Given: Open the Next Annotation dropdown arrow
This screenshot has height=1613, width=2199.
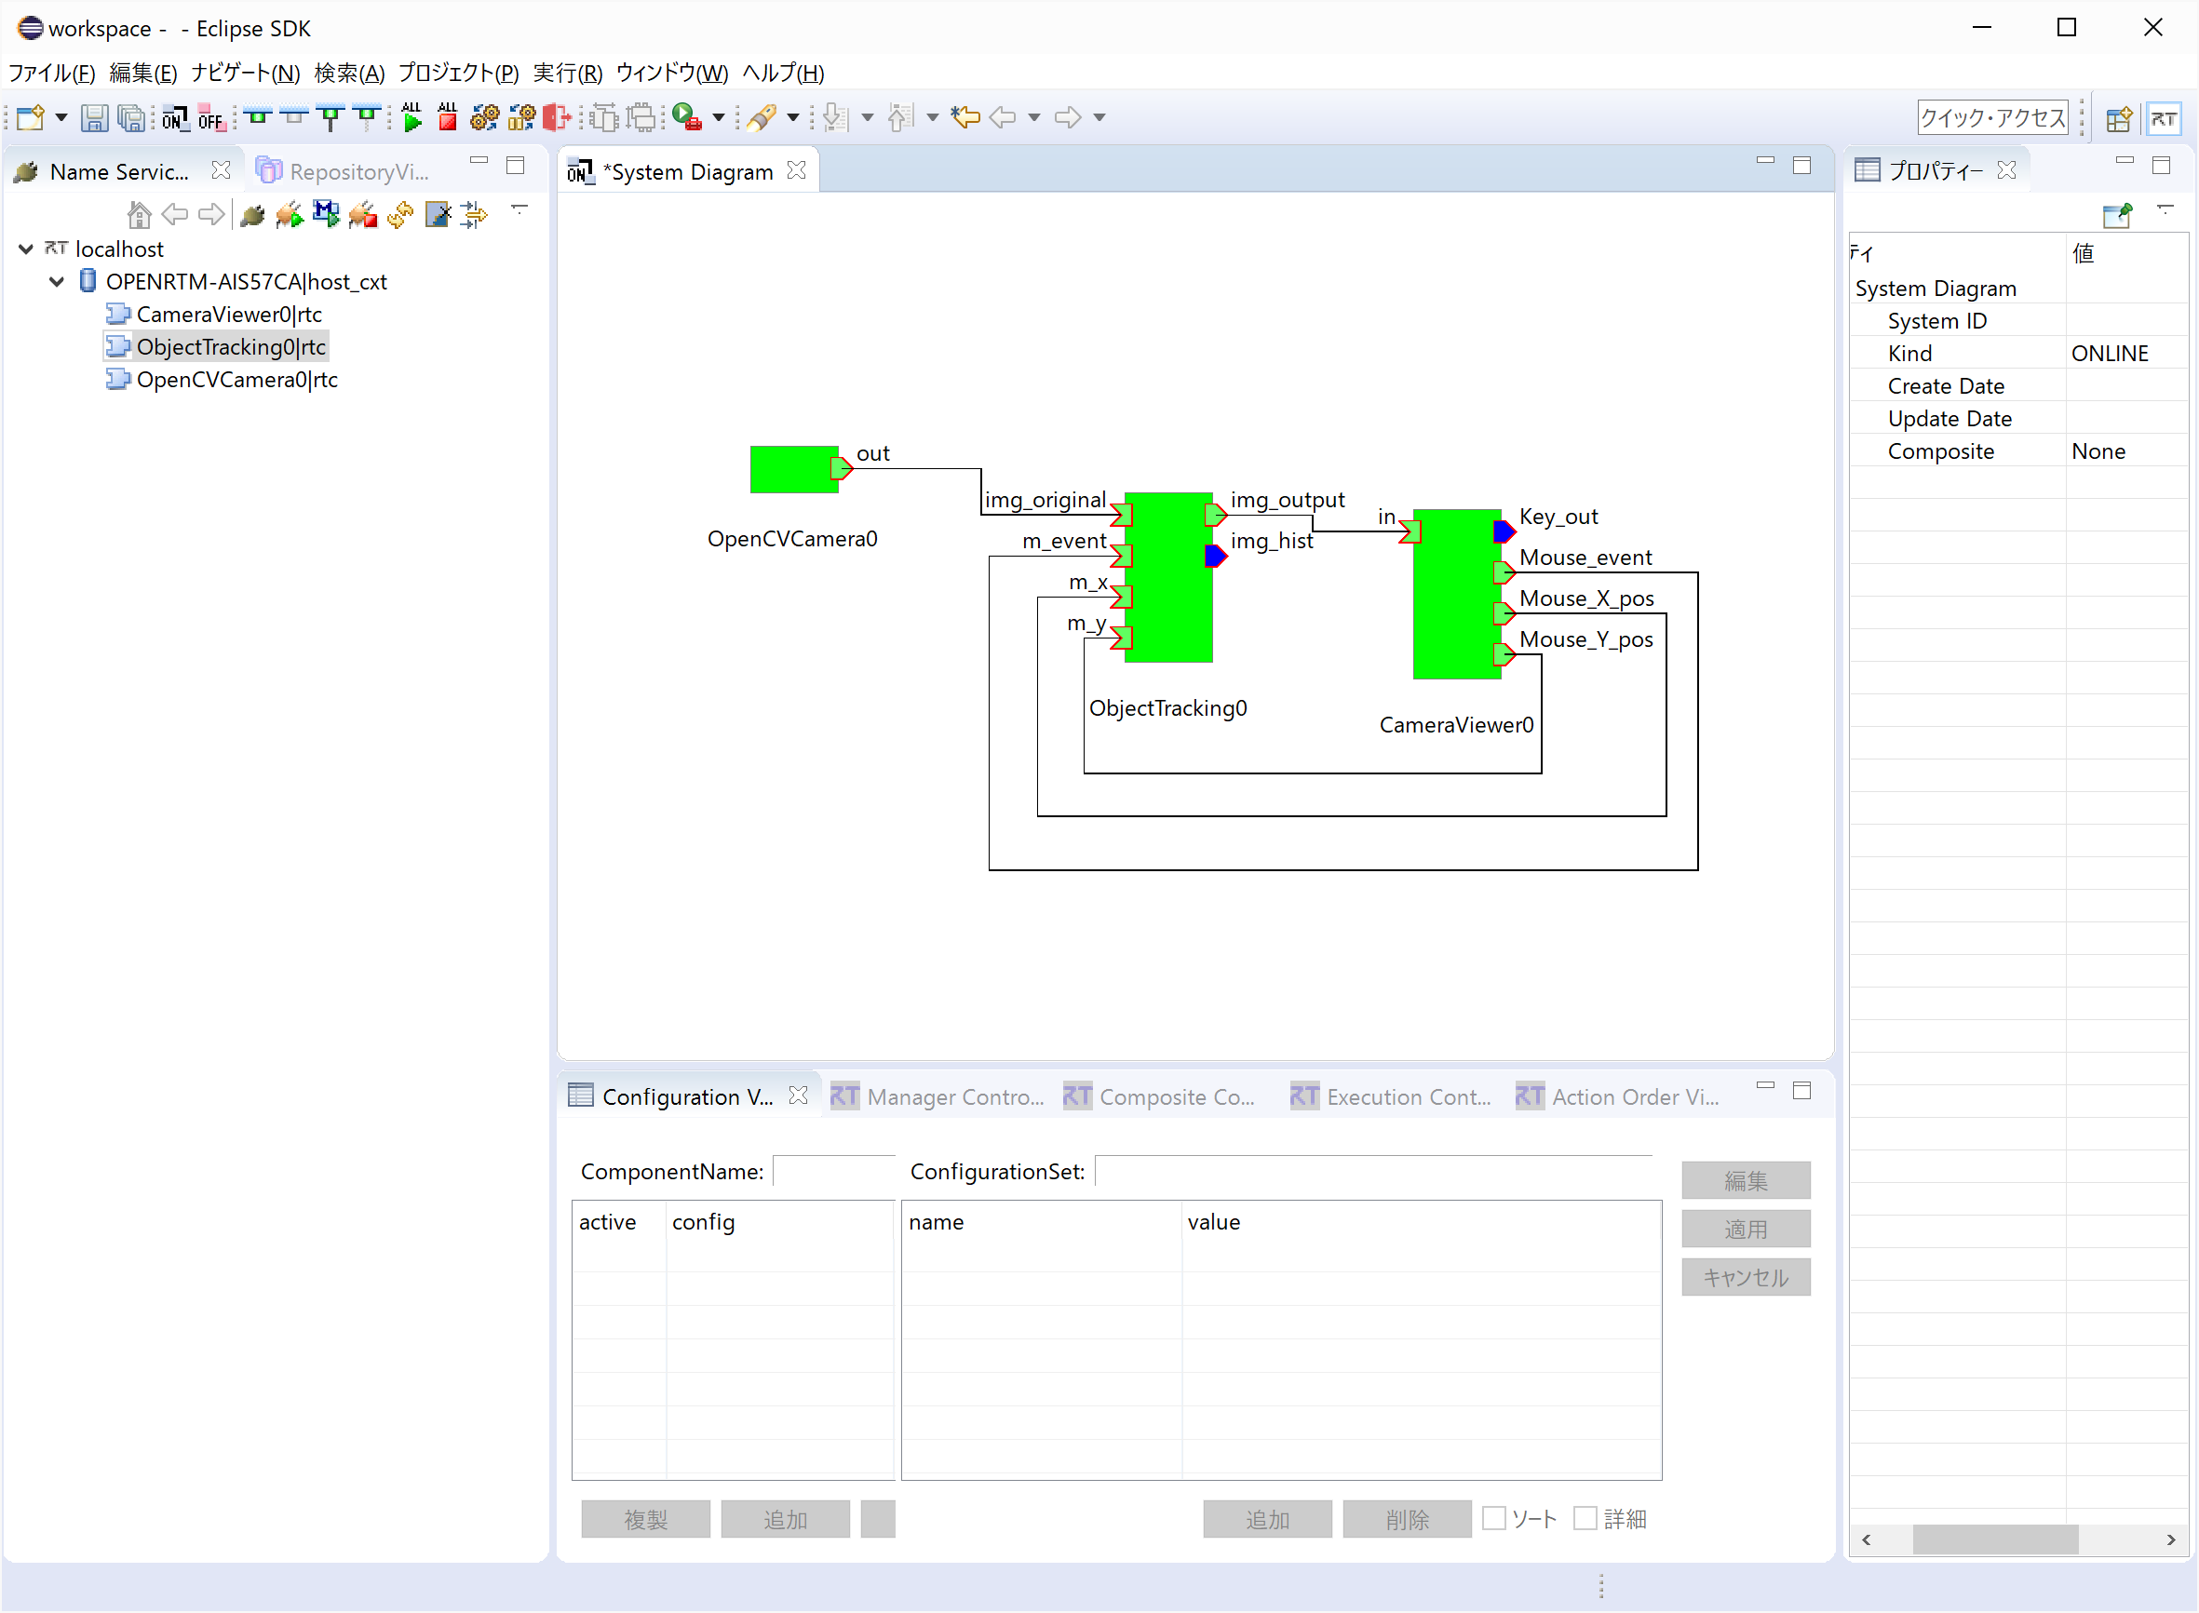Looking at the screenshot, I should click(x=867, y=118).
